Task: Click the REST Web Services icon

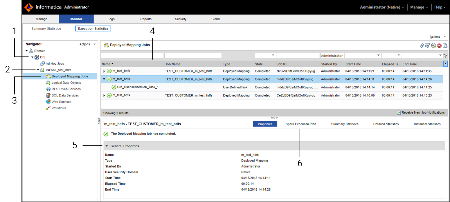Action: pyautogui.click(x=48, y=89)
